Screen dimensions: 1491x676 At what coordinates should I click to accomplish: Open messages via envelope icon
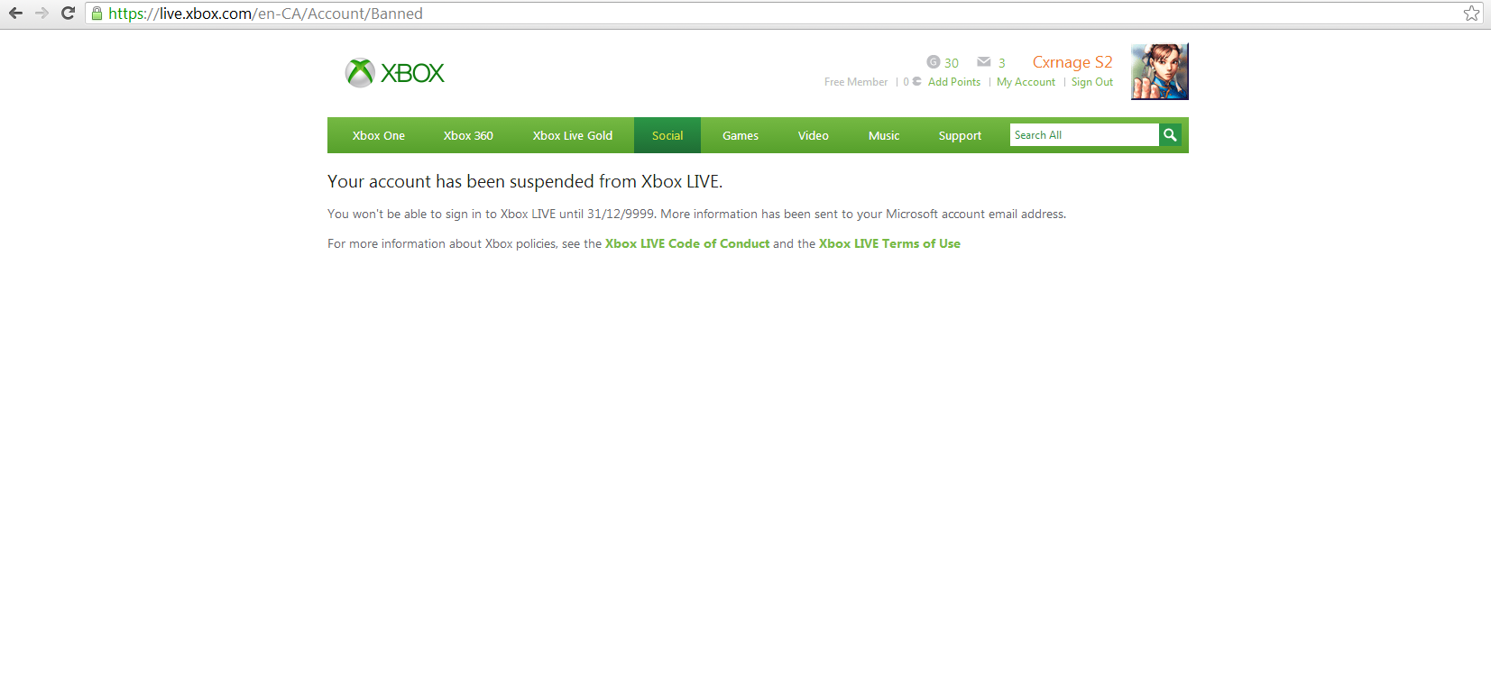tap(984, 62)
